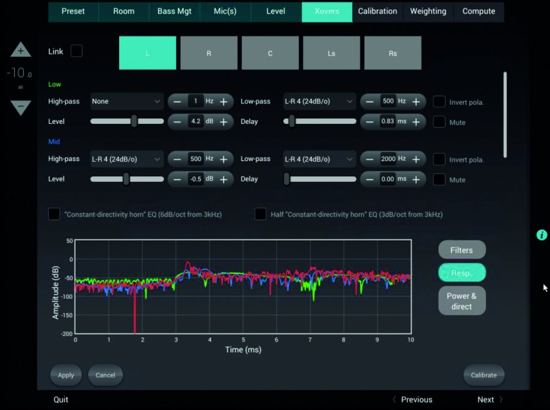This screenshot has width=550, height=410.
Task: Open the Low high-pass None dropdown
Action: tap(127, 102)
